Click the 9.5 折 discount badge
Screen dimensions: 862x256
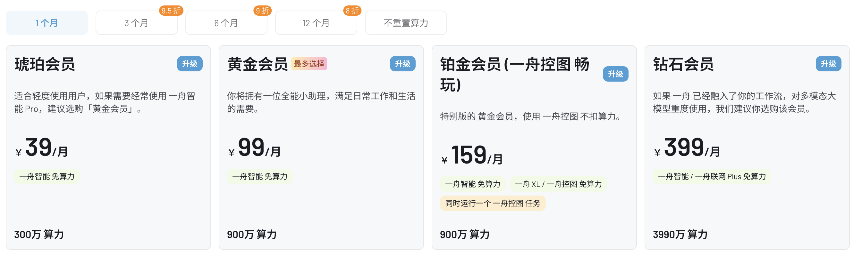pos(171,11)
